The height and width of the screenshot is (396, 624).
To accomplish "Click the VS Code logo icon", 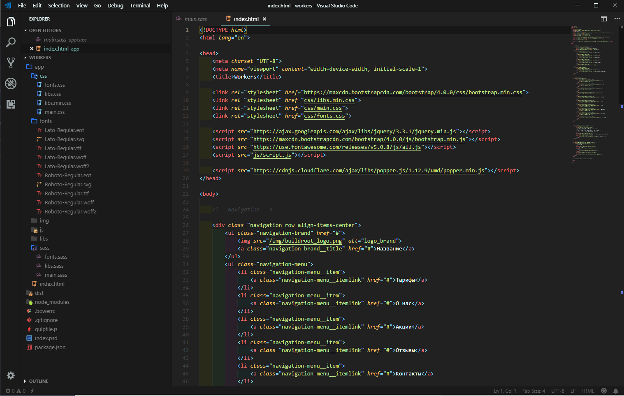I will 8,5.
